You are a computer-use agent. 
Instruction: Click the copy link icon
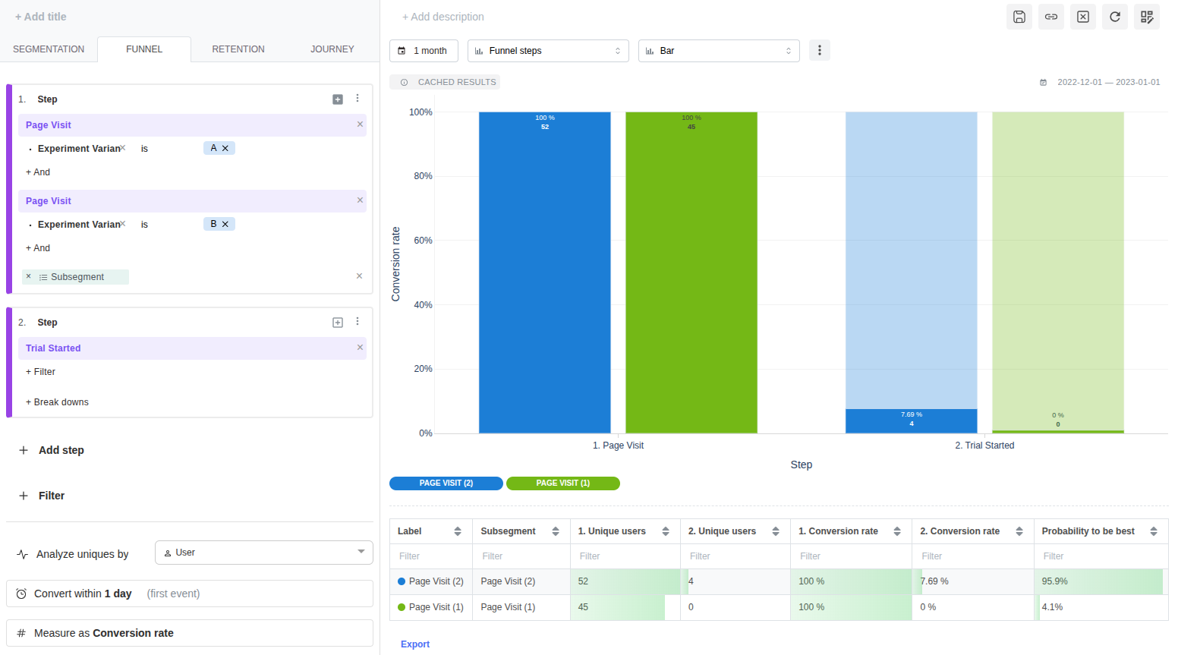(x=1051, y=17)
